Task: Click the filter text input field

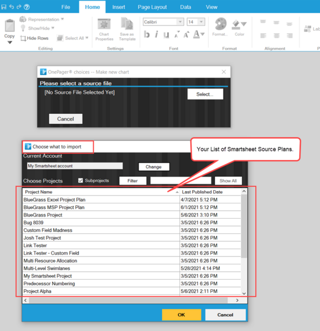Action: (180, 181)
